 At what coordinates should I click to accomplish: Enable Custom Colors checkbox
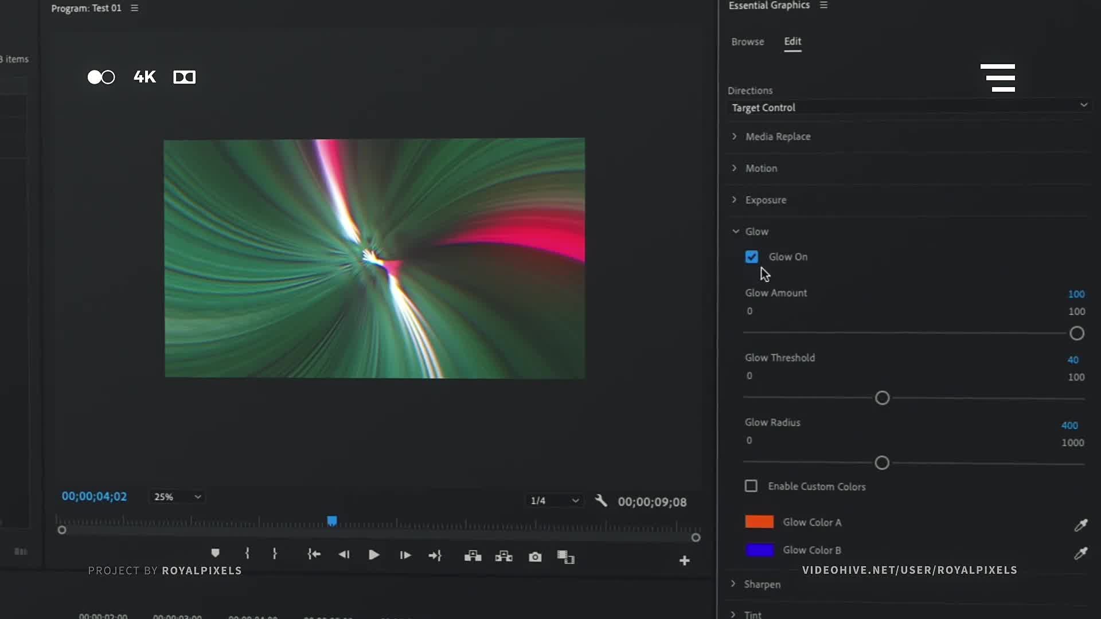[x=750, y=486]
